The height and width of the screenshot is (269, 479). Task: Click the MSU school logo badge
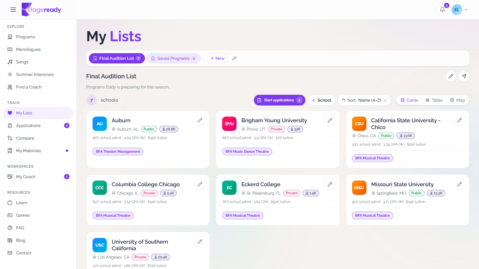pyautogui.click(x=359, y=188)
